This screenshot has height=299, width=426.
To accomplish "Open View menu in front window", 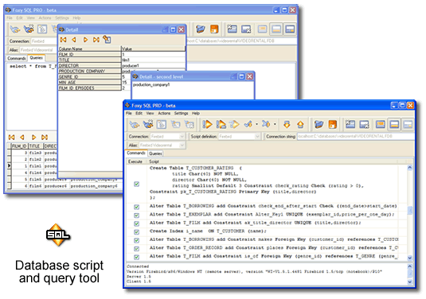I will 150,114.
